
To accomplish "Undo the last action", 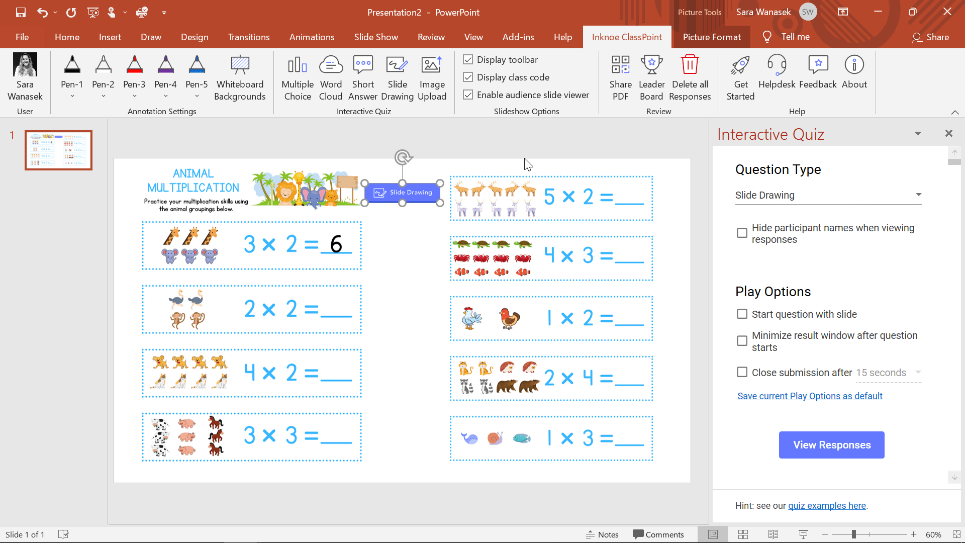I will [x=42, y=12].
